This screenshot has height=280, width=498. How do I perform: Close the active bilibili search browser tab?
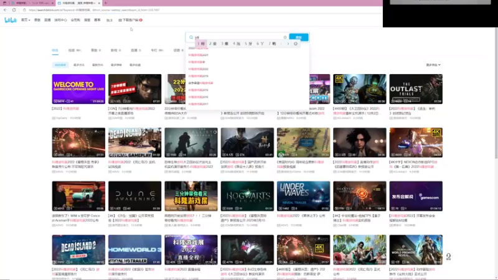click(x=99, y=3)
